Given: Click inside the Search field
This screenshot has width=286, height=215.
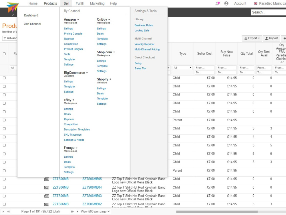Looking at the screenshot, I should click(268, 12).
